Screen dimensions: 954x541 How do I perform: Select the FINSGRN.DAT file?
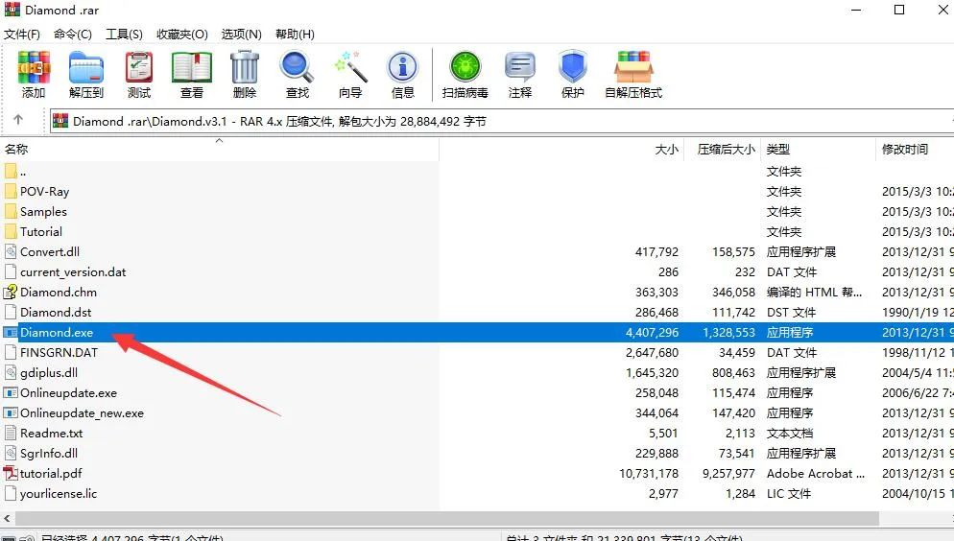click(59, 353)
